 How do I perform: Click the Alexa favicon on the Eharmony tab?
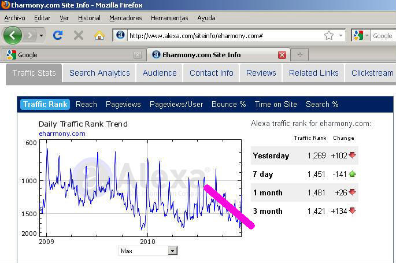pyautogui.click(x=156, y=54)
